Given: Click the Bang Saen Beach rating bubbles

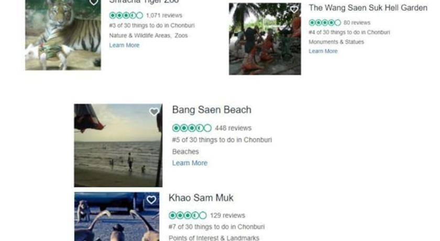Looking at the screenshot, I should (192, 128).
